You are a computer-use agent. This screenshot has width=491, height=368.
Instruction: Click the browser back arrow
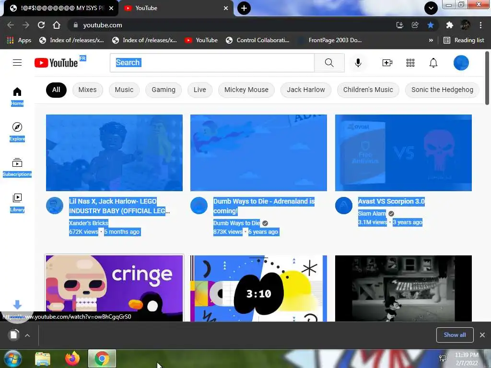(11, 25)
